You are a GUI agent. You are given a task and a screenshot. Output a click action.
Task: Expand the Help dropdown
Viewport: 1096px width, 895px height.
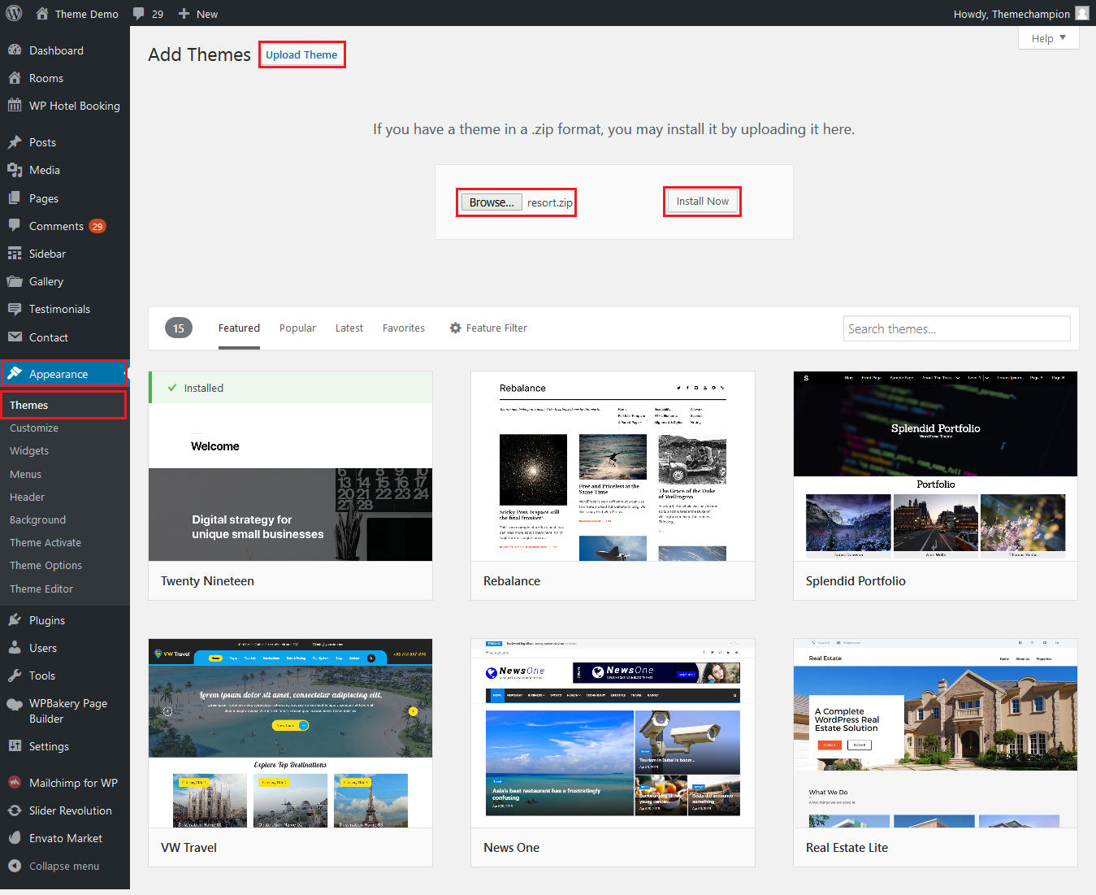click(x=1048, y=38)
